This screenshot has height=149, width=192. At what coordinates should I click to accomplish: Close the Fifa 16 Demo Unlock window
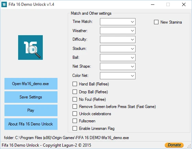(184, 4)
